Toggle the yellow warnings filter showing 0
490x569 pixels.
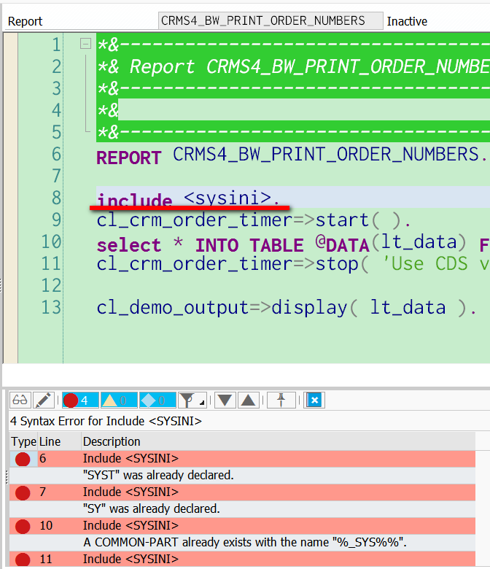tap(119, 400)
